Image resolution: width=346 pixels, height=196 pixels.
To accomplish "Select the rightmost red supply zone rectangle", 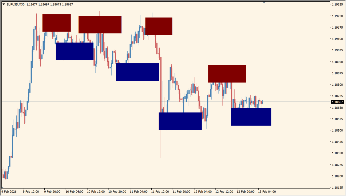I will coord(227,73).
